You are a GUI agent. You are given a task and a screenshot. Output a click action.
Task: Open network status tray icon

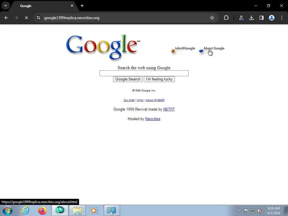click(253, 211)
